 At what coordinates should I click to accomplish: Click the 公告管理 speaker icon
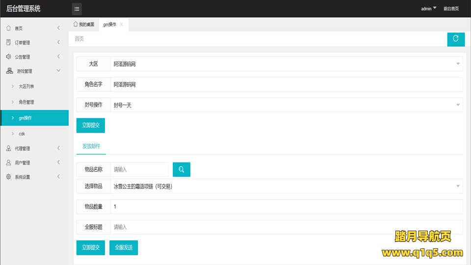pos(9,56)
